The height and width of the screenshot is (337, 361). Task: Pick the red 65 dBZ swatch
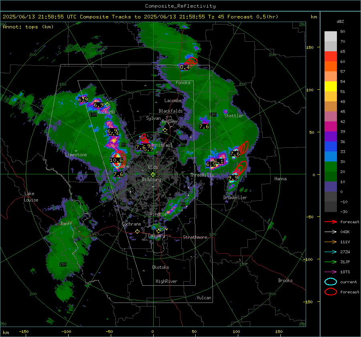point(331,57)
